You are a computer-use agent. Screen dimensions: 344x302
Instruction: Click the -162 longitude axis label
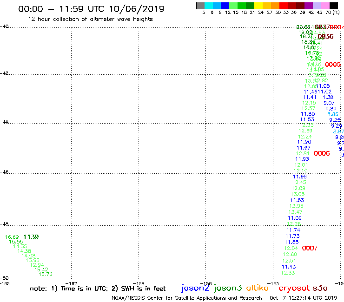[x=71, y=283]
